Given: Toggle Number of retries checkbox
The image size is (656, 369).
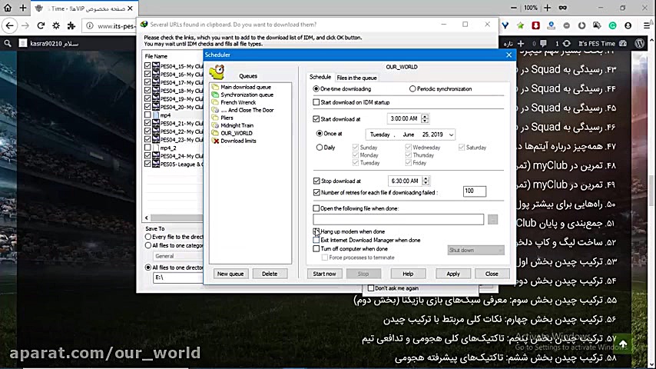Looking at the screenshot, I should pos(316,193).
